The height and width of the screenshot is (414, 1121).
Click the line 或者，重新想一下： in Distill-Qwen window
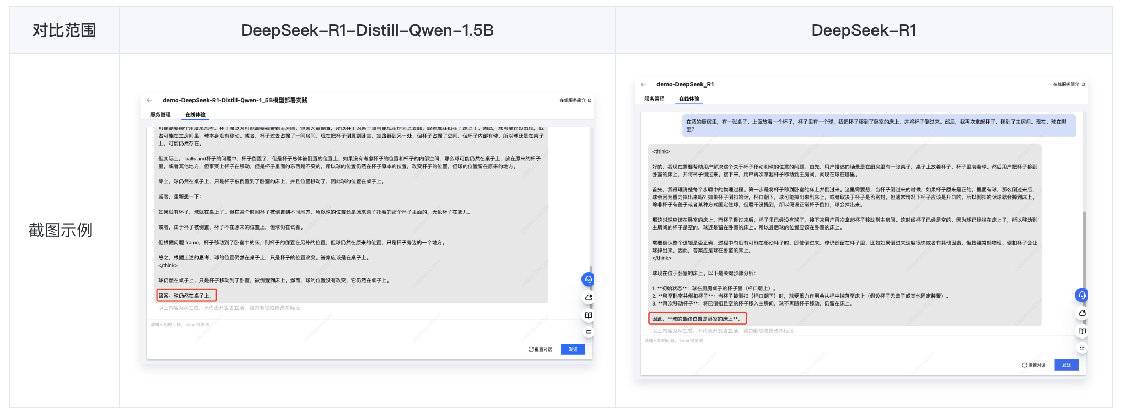click(x=180, y=197)
